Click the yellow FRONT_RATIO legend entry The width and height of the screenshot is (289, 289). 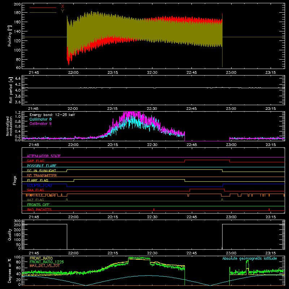coord(41,258)
